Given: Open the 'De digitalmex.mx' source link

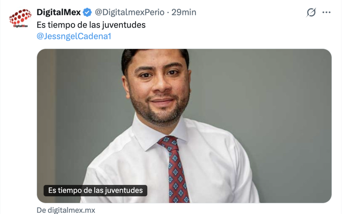Looking at the screenshot, I should [x=66, y=210].
